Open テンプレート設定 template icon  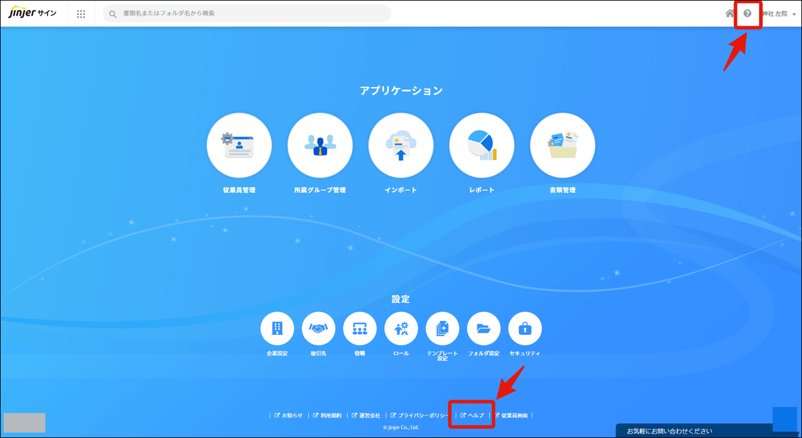tap(442, 328)
